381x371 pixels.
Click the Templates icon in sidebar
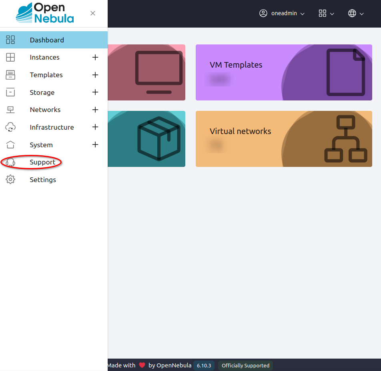coord(10,75)
